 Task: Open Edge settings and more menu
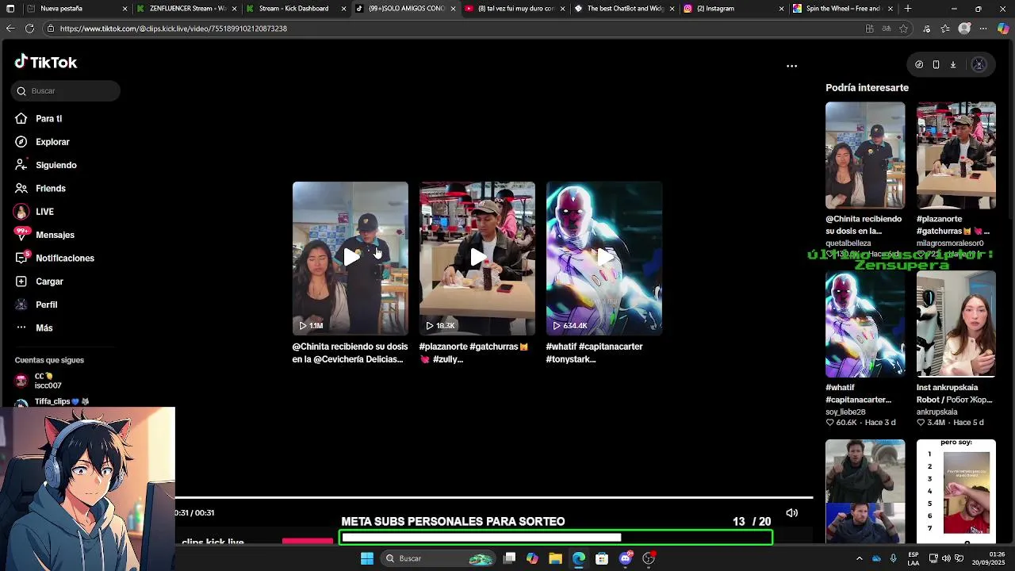(x=983, y=29)
